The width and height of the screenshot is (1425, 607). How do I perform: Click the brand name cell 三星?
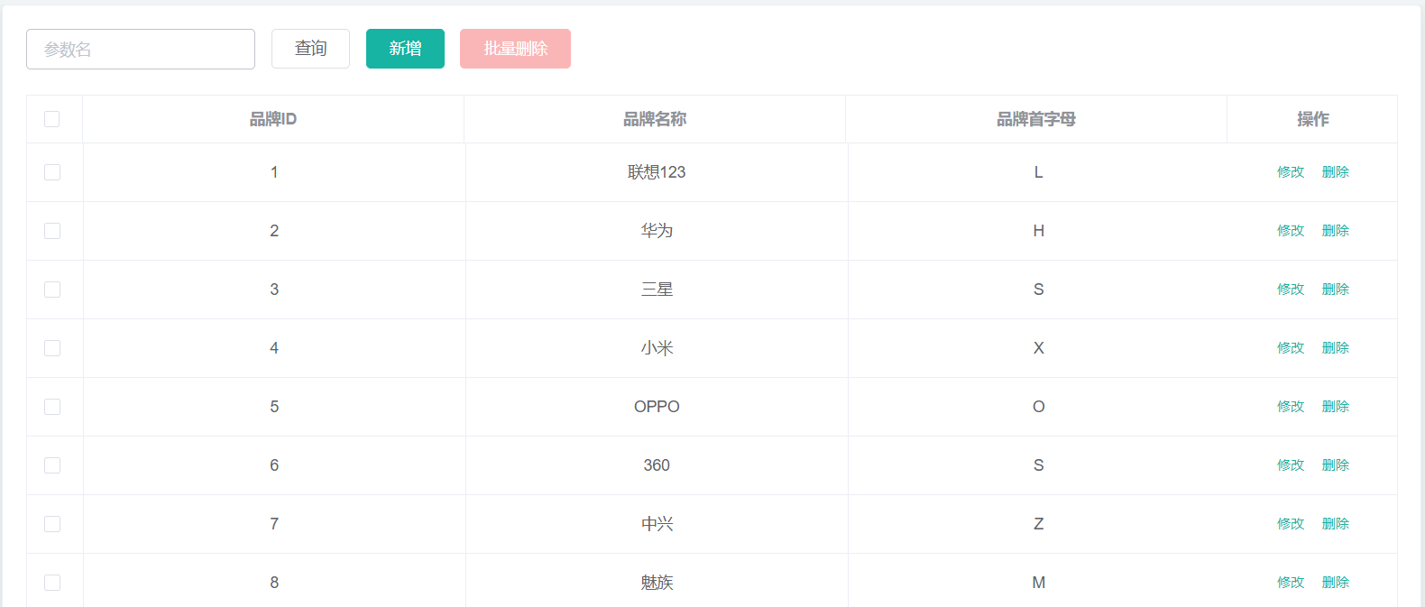pyautogui.click(x=657, y=290)
